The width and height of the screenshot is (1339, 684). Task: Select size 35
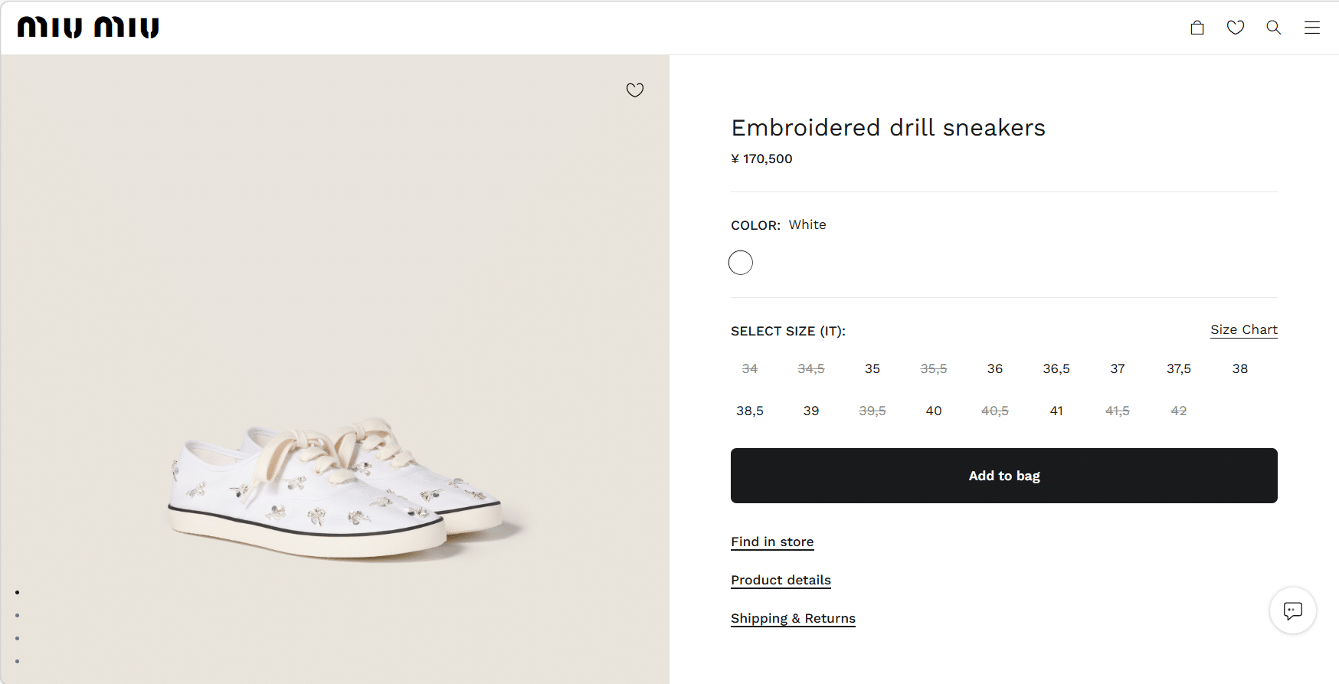(x=872, y=368)
